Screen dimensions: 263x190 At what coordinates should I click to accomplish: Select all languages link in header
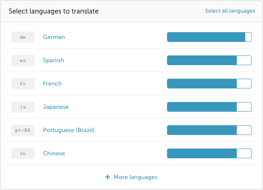tap(230, 11)
